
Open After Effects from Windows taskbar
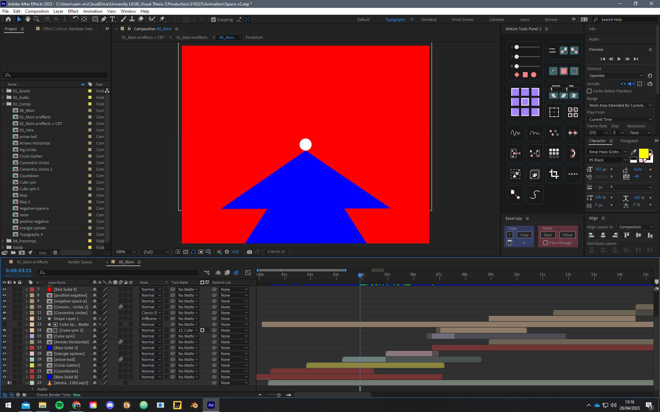211,405
